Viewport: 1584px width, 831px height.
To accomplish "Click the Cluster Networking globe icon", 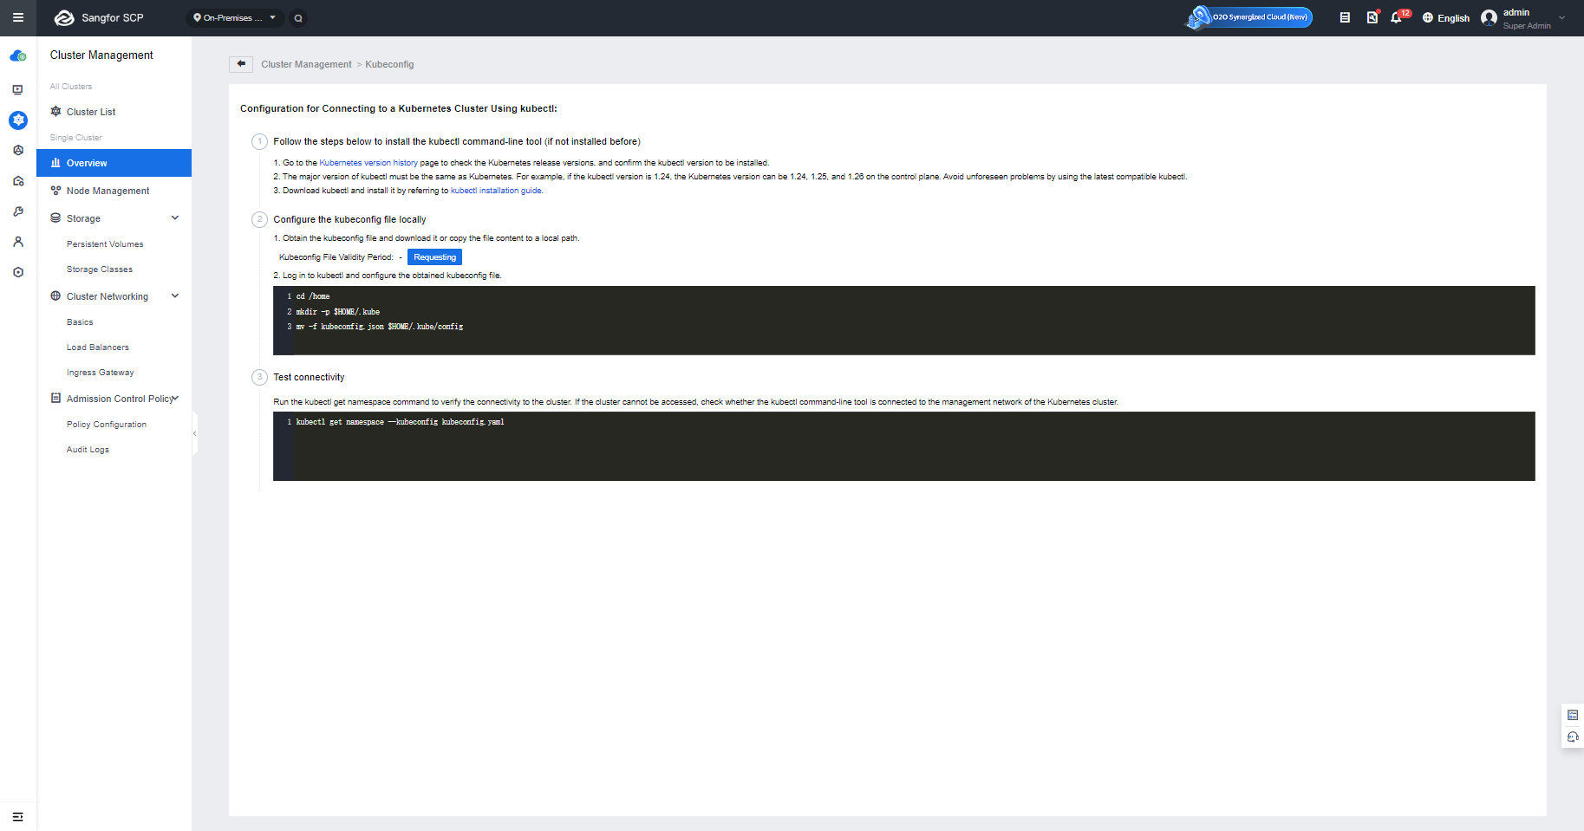I will [56, 296].
